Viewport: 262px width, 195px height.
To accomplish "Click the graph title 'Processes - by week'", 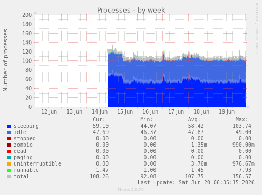I will (131, 10).
